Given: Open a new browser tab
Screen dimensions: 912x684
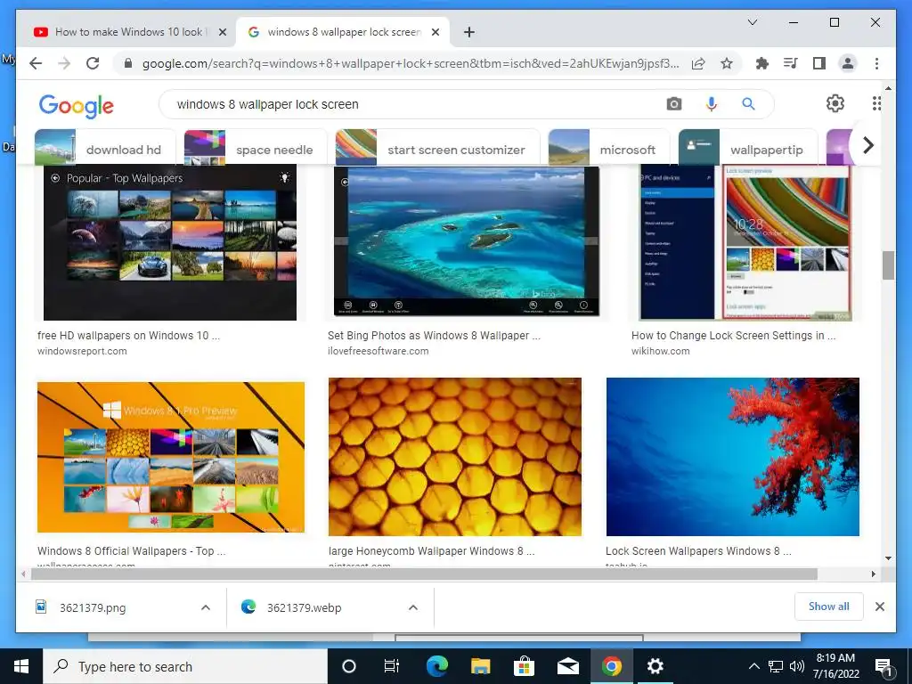Looking at the screenshot, I should pos(469,32).
